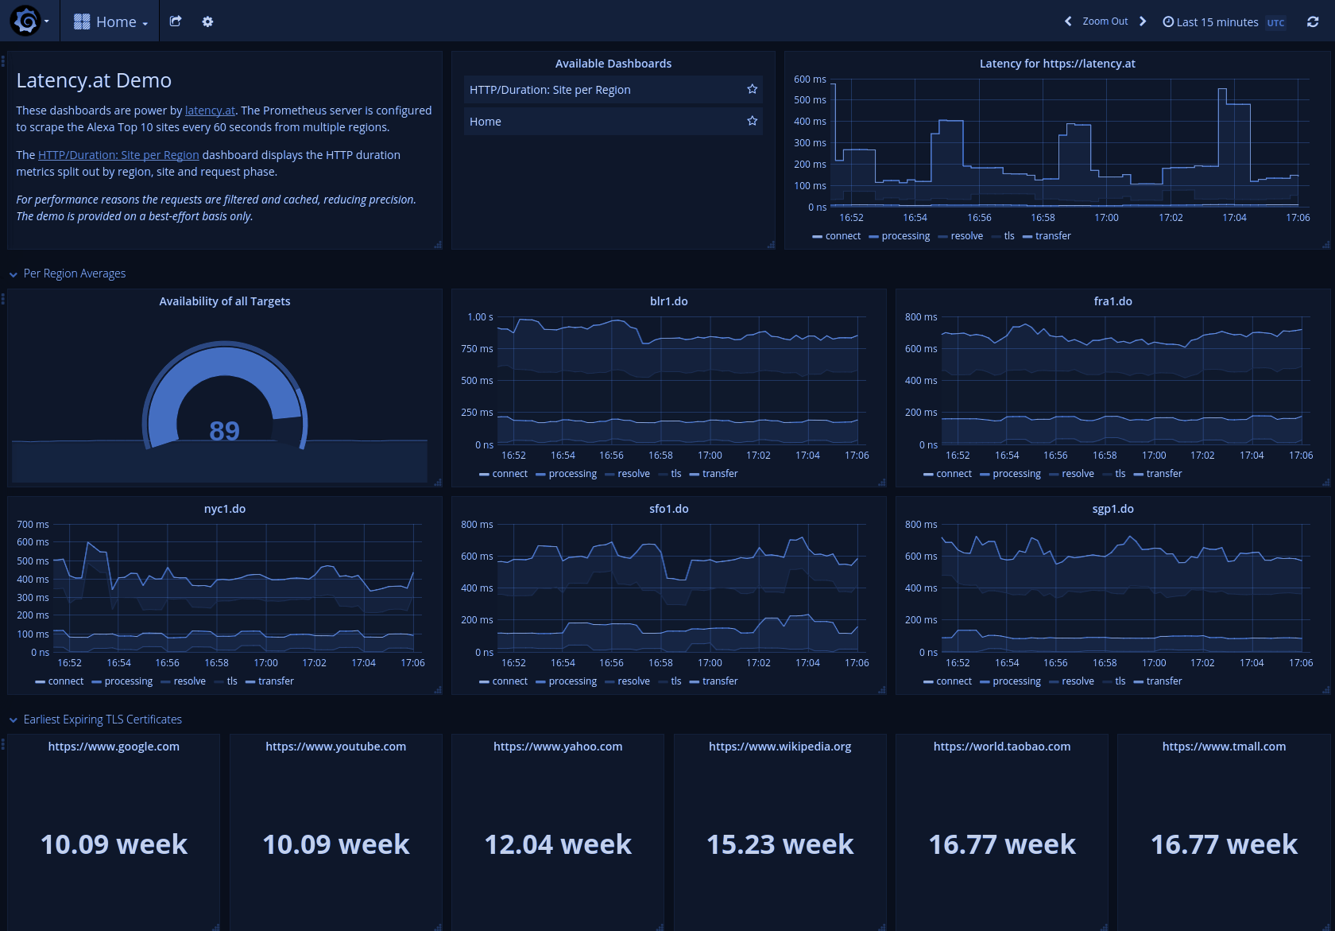
Task: Open the sgp1.do panel title menu
Action: (1112, 509)
